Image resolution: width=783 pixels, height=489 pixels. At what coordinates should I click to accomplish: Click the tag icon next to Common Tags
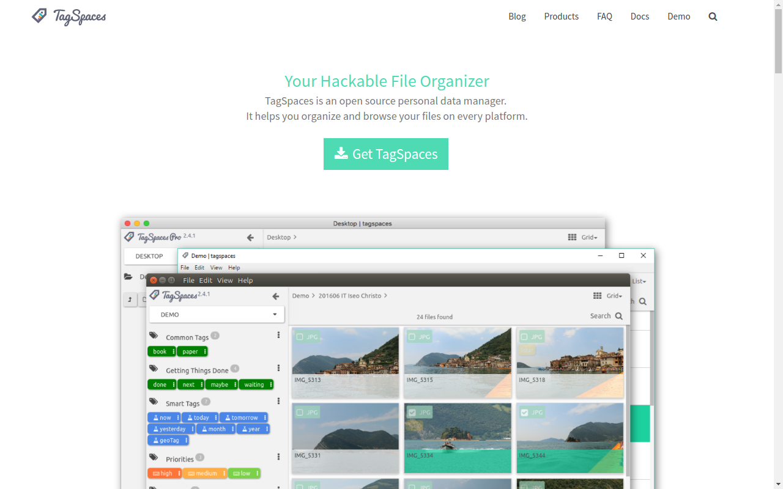pos(154,336)
